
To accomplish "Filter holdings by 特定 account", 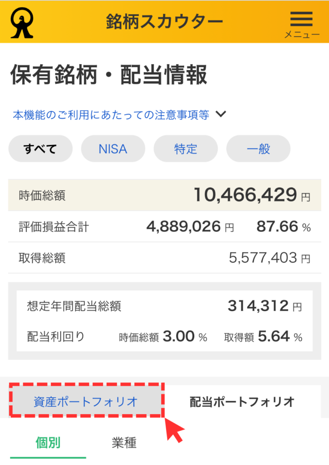I will [186, 148].
